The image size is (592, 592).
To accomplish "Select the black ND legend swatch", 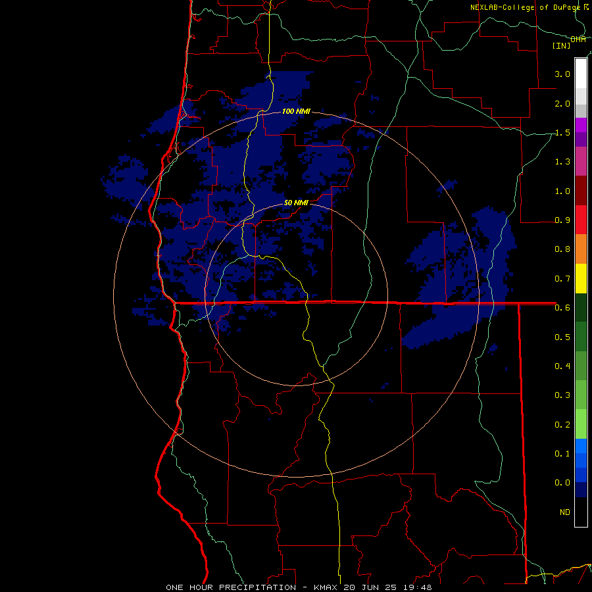I will click(x=581, y=512).
